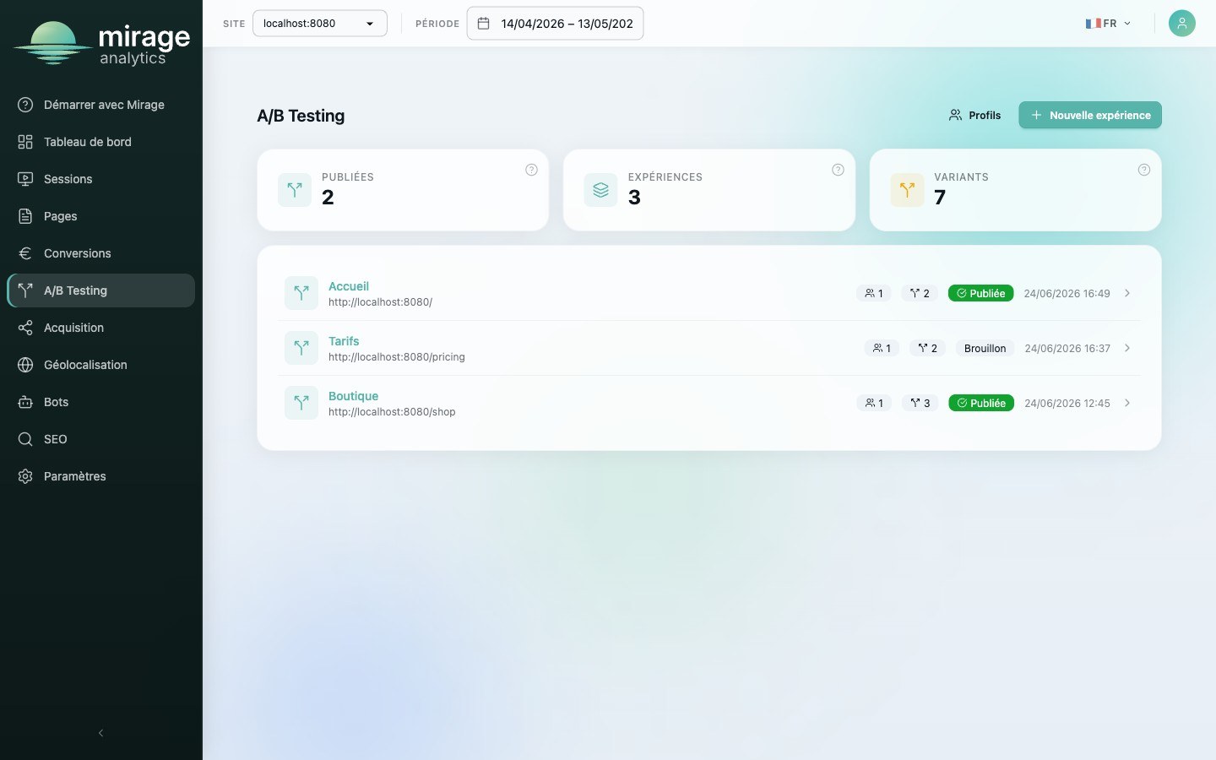Click the date 24/06/2026 16:37
Image resolution: width=1216 pixels, height=760 pixels.
pyautogui.click(x=1067, y=348)
